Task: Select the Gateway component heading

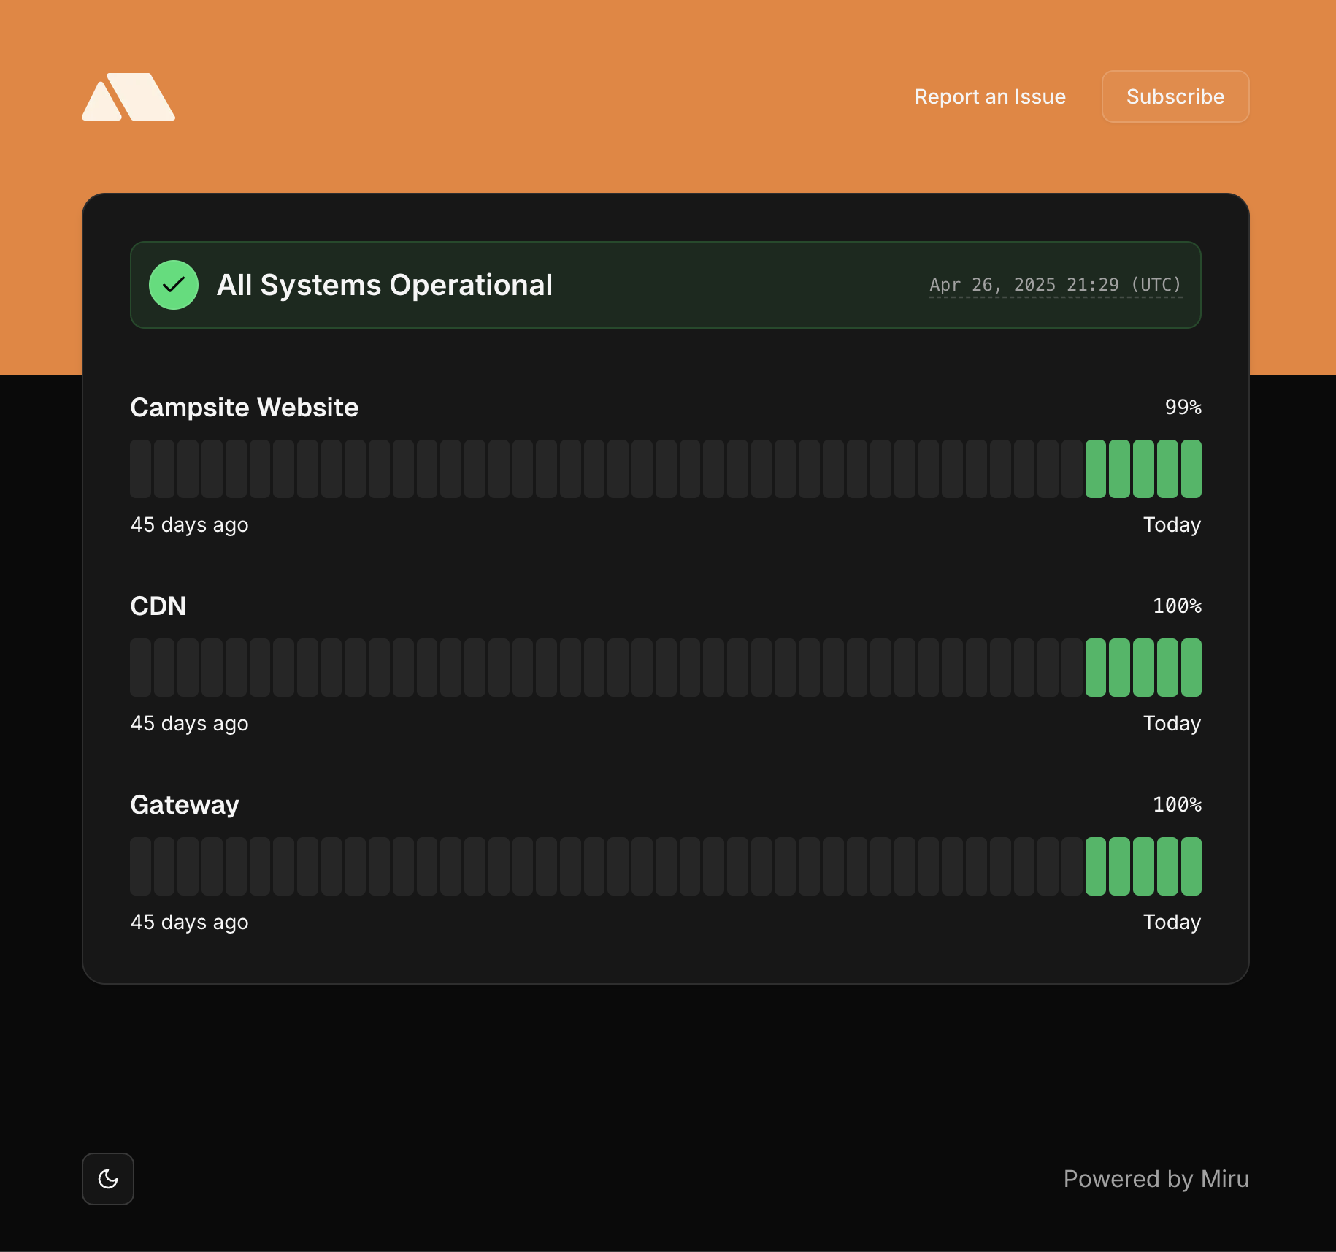Action: [185, 805]
